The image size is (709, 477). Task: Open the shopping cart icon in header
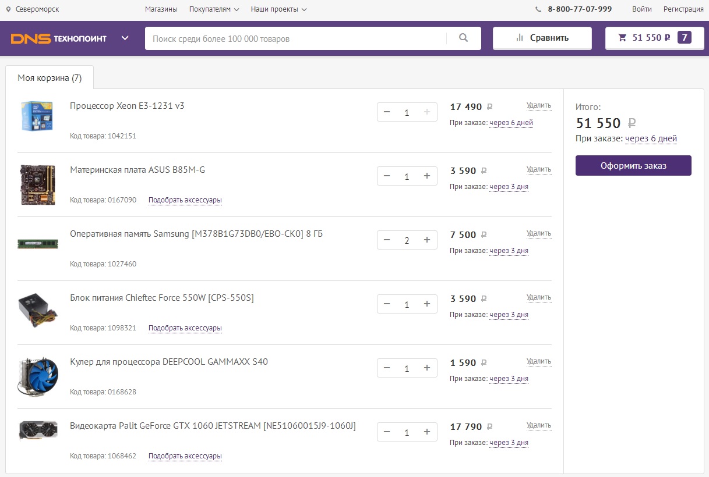tap(622, 38)
